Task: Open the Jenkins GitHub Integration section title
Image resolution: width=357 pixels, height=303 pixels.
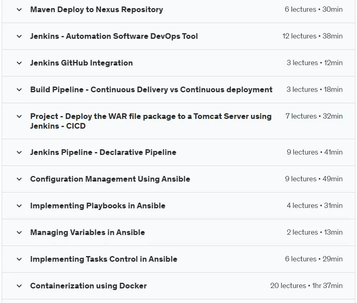Action: coord(82,63)
